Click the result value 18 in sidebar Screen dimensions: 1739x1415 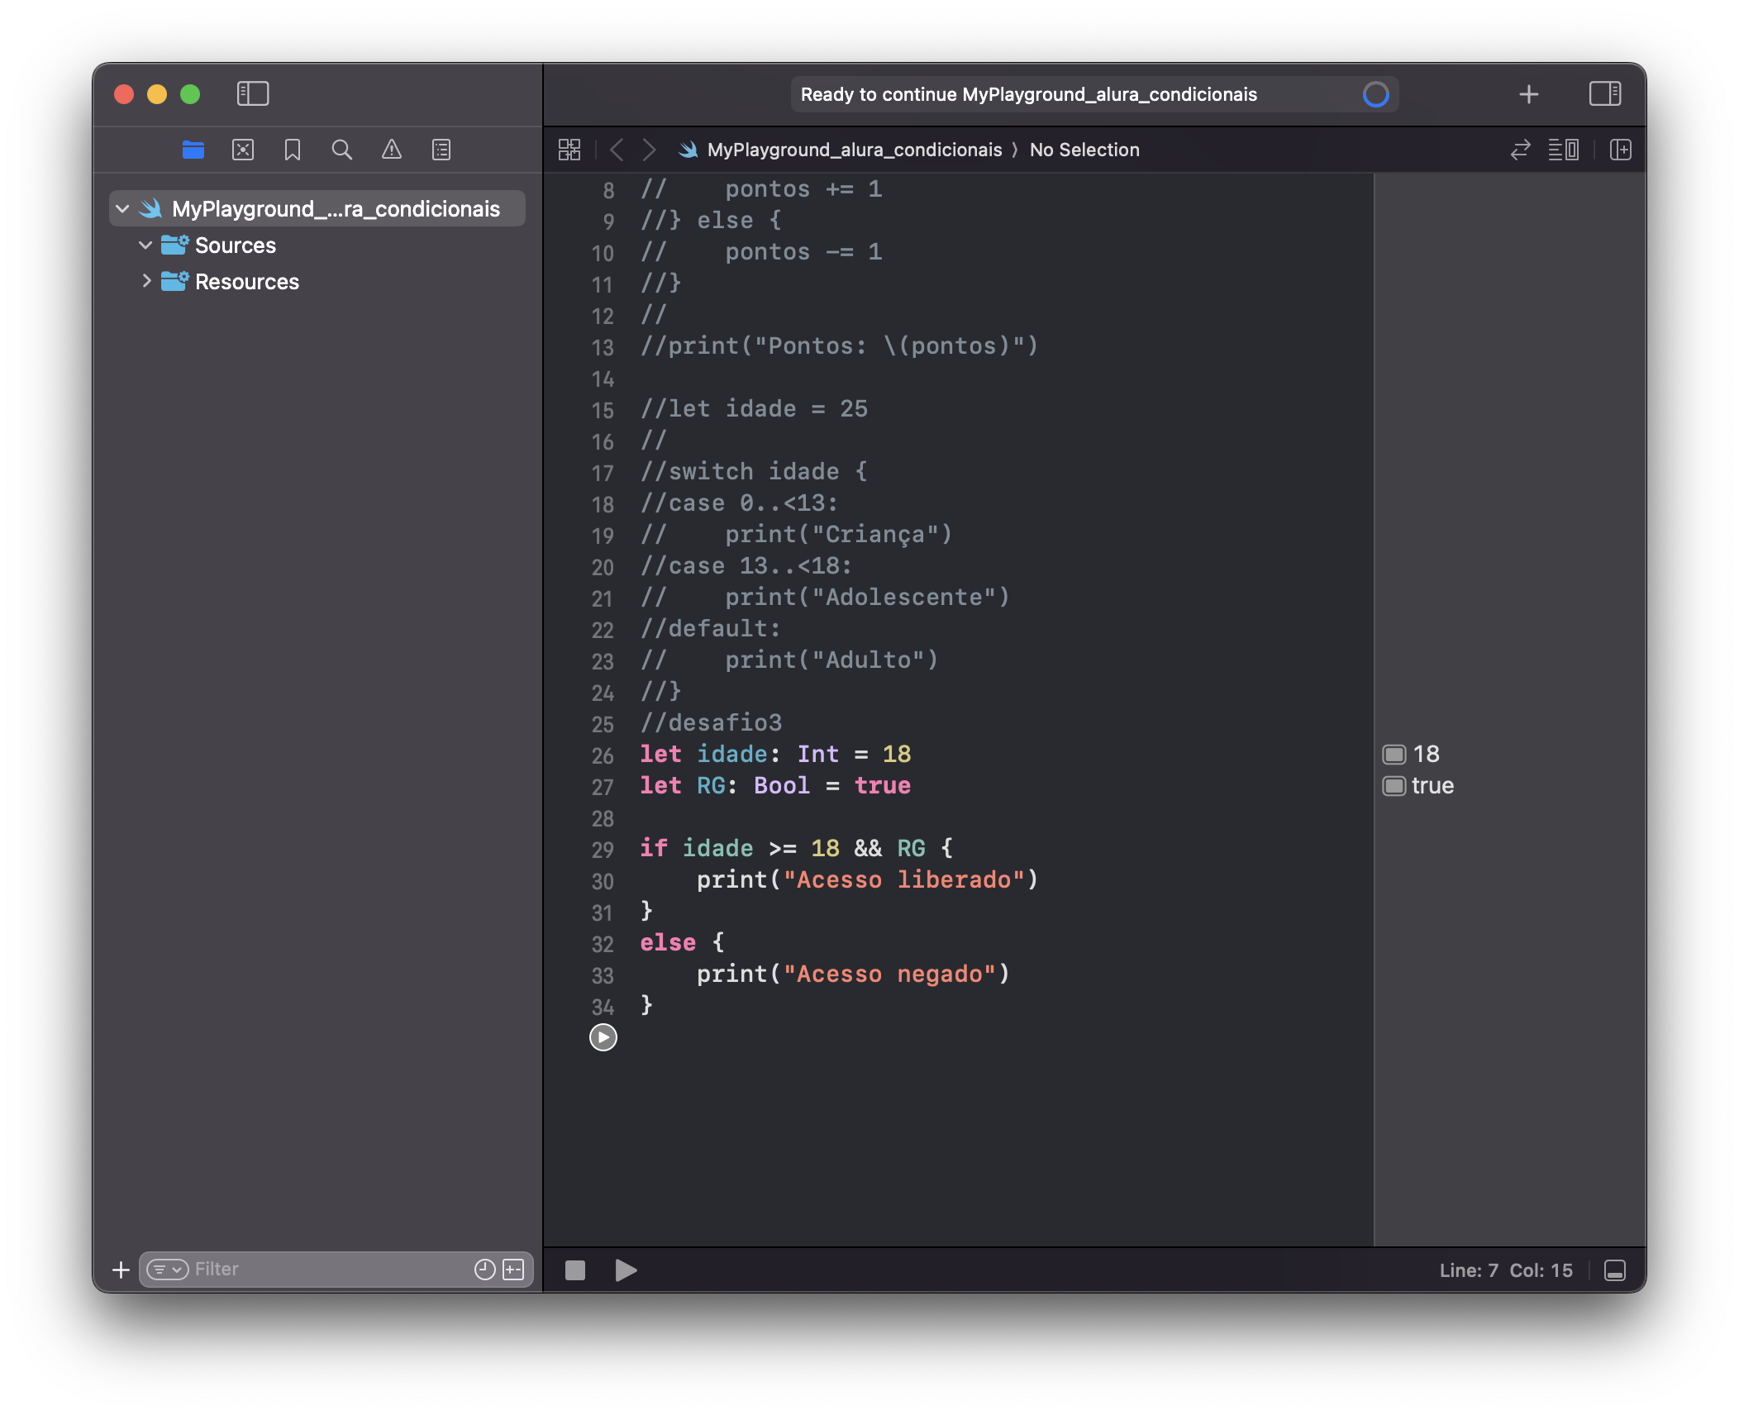coord(1426,754)
